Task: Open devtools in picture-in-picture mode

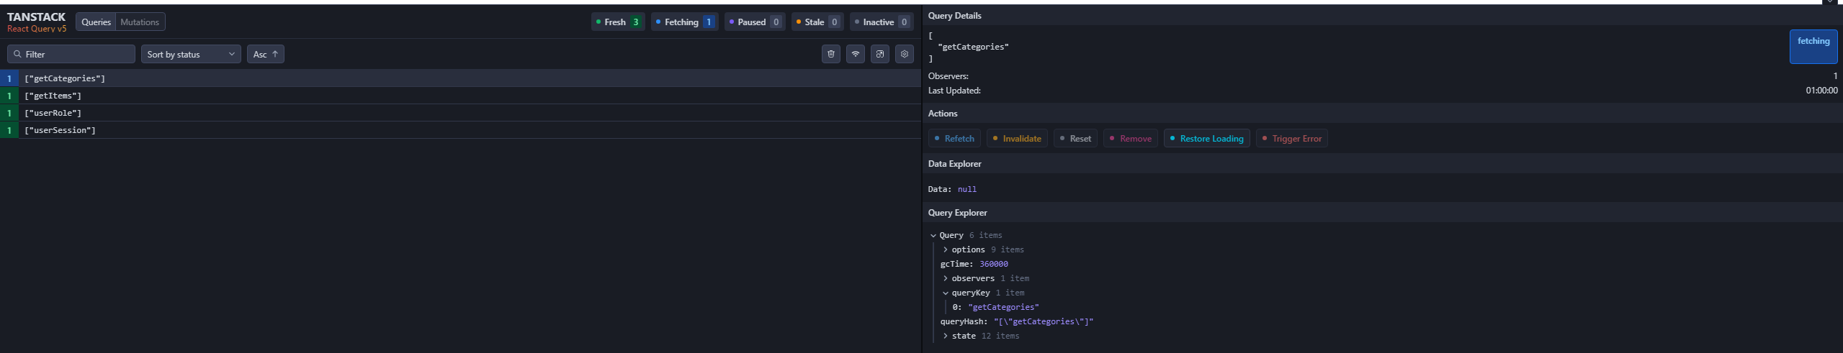Action: [x=879, y=54]
